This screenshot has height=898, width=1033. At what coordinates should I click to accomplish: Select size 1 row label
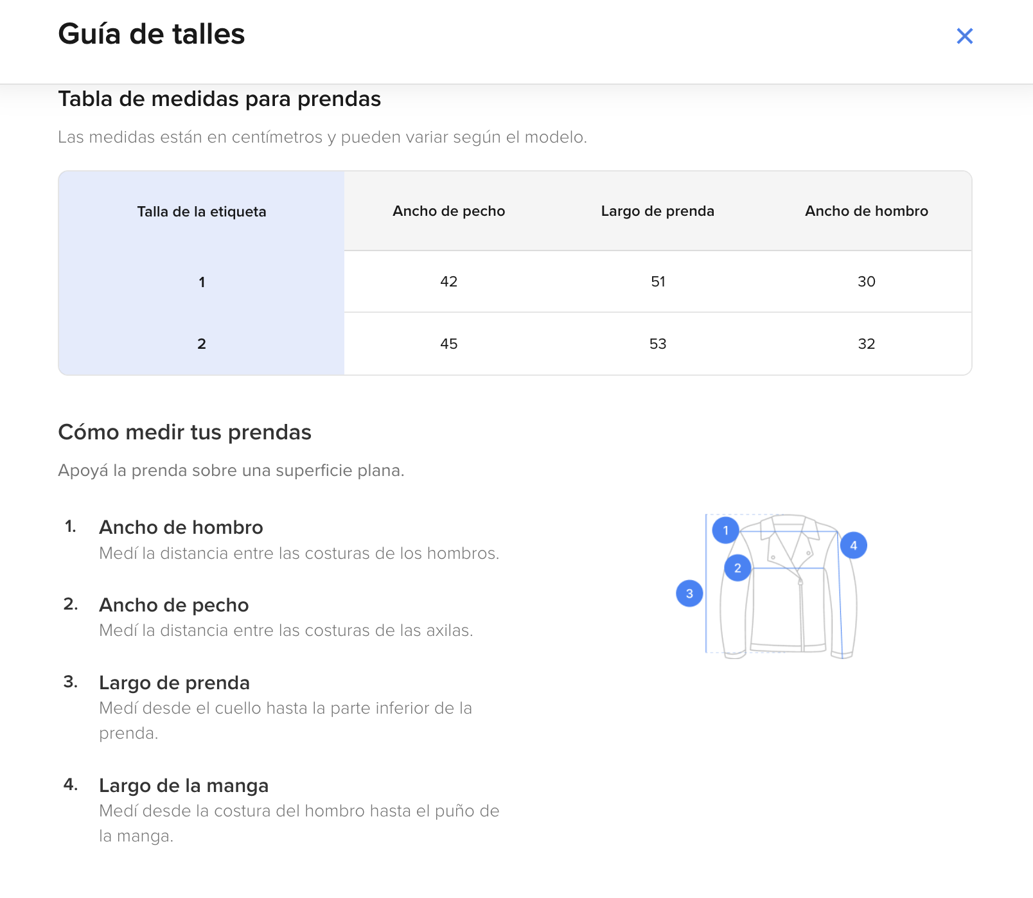tap(201, 282)
